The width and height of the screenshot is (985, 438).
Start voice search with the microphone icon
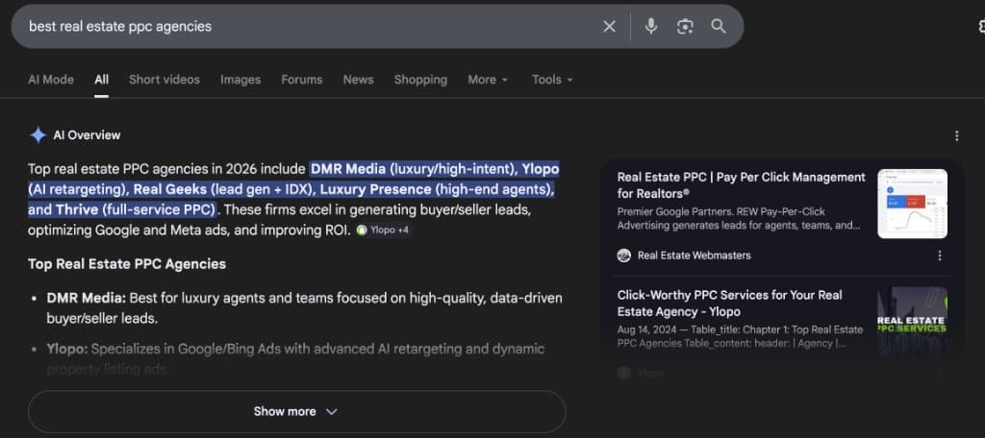[651, 26]
